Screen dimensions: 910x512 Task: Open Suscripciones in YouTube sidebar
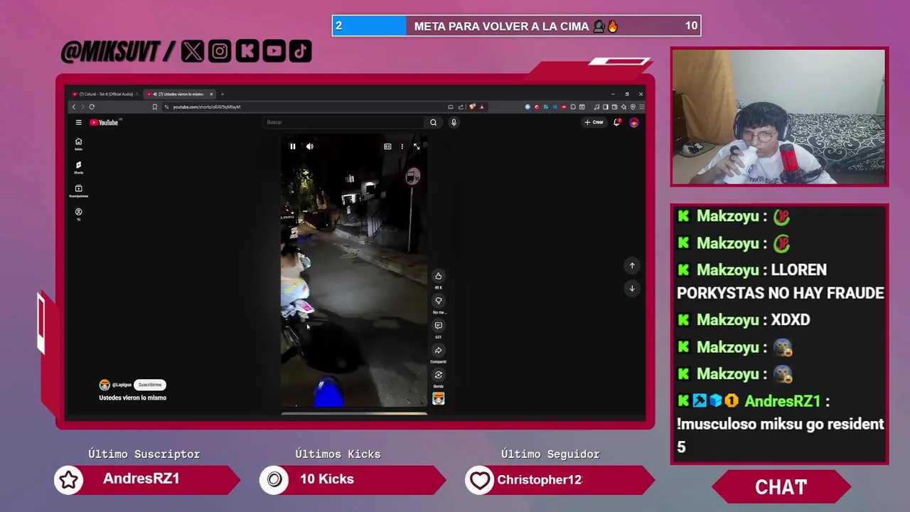(78, 191)
